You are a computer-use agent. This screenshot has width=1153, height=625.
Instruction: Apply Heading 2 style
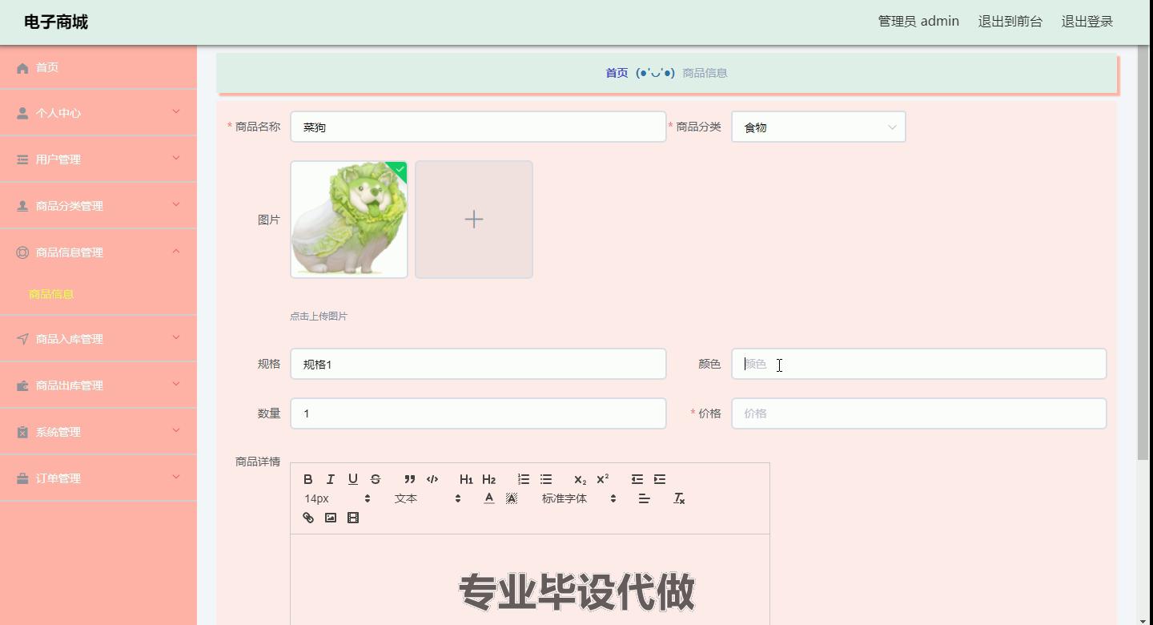coord(489,479)
